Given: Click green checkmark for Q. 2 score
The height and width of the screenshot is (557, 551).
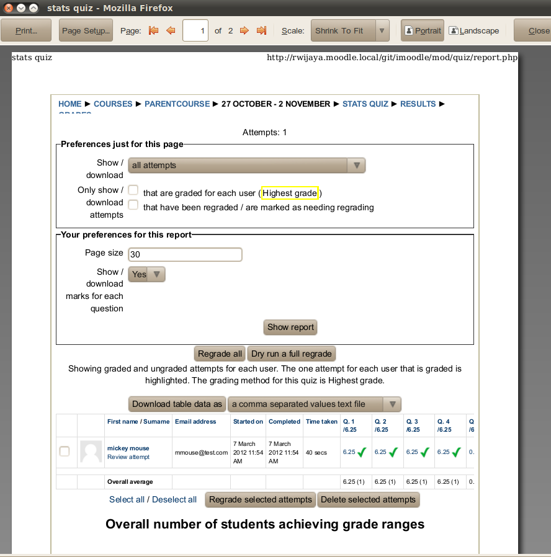Looking at the screenshot, I should pyautogui.click(x=393, y=452).
